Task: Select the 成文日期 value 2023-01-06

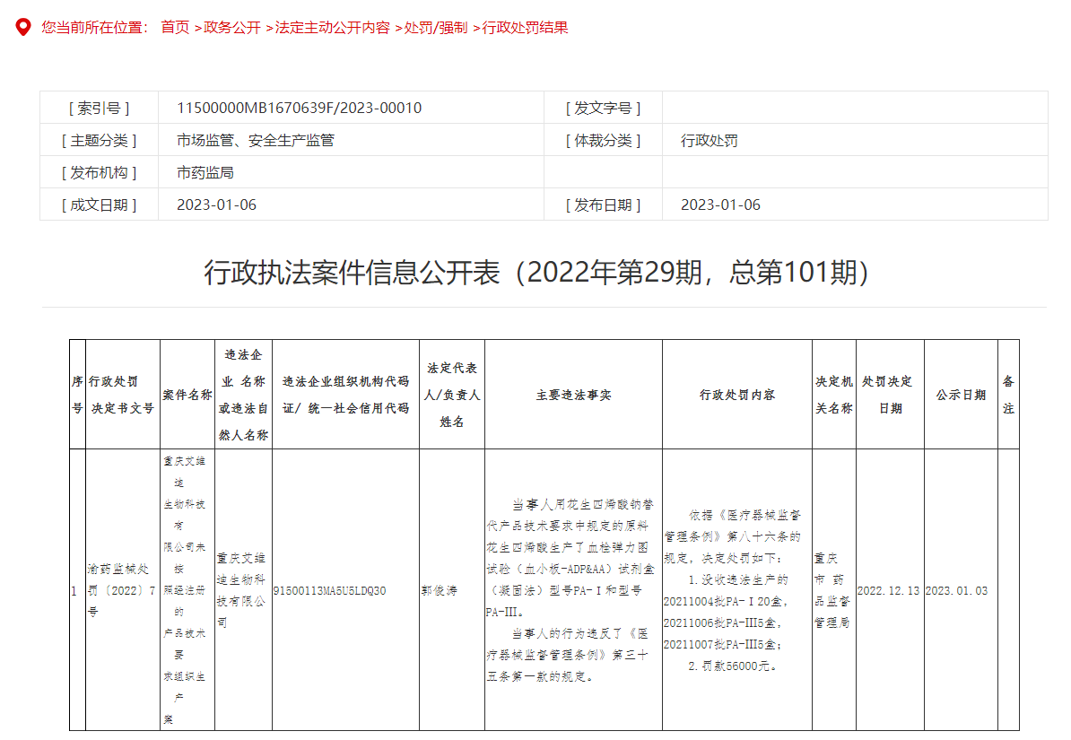Action: click(216, 205)
